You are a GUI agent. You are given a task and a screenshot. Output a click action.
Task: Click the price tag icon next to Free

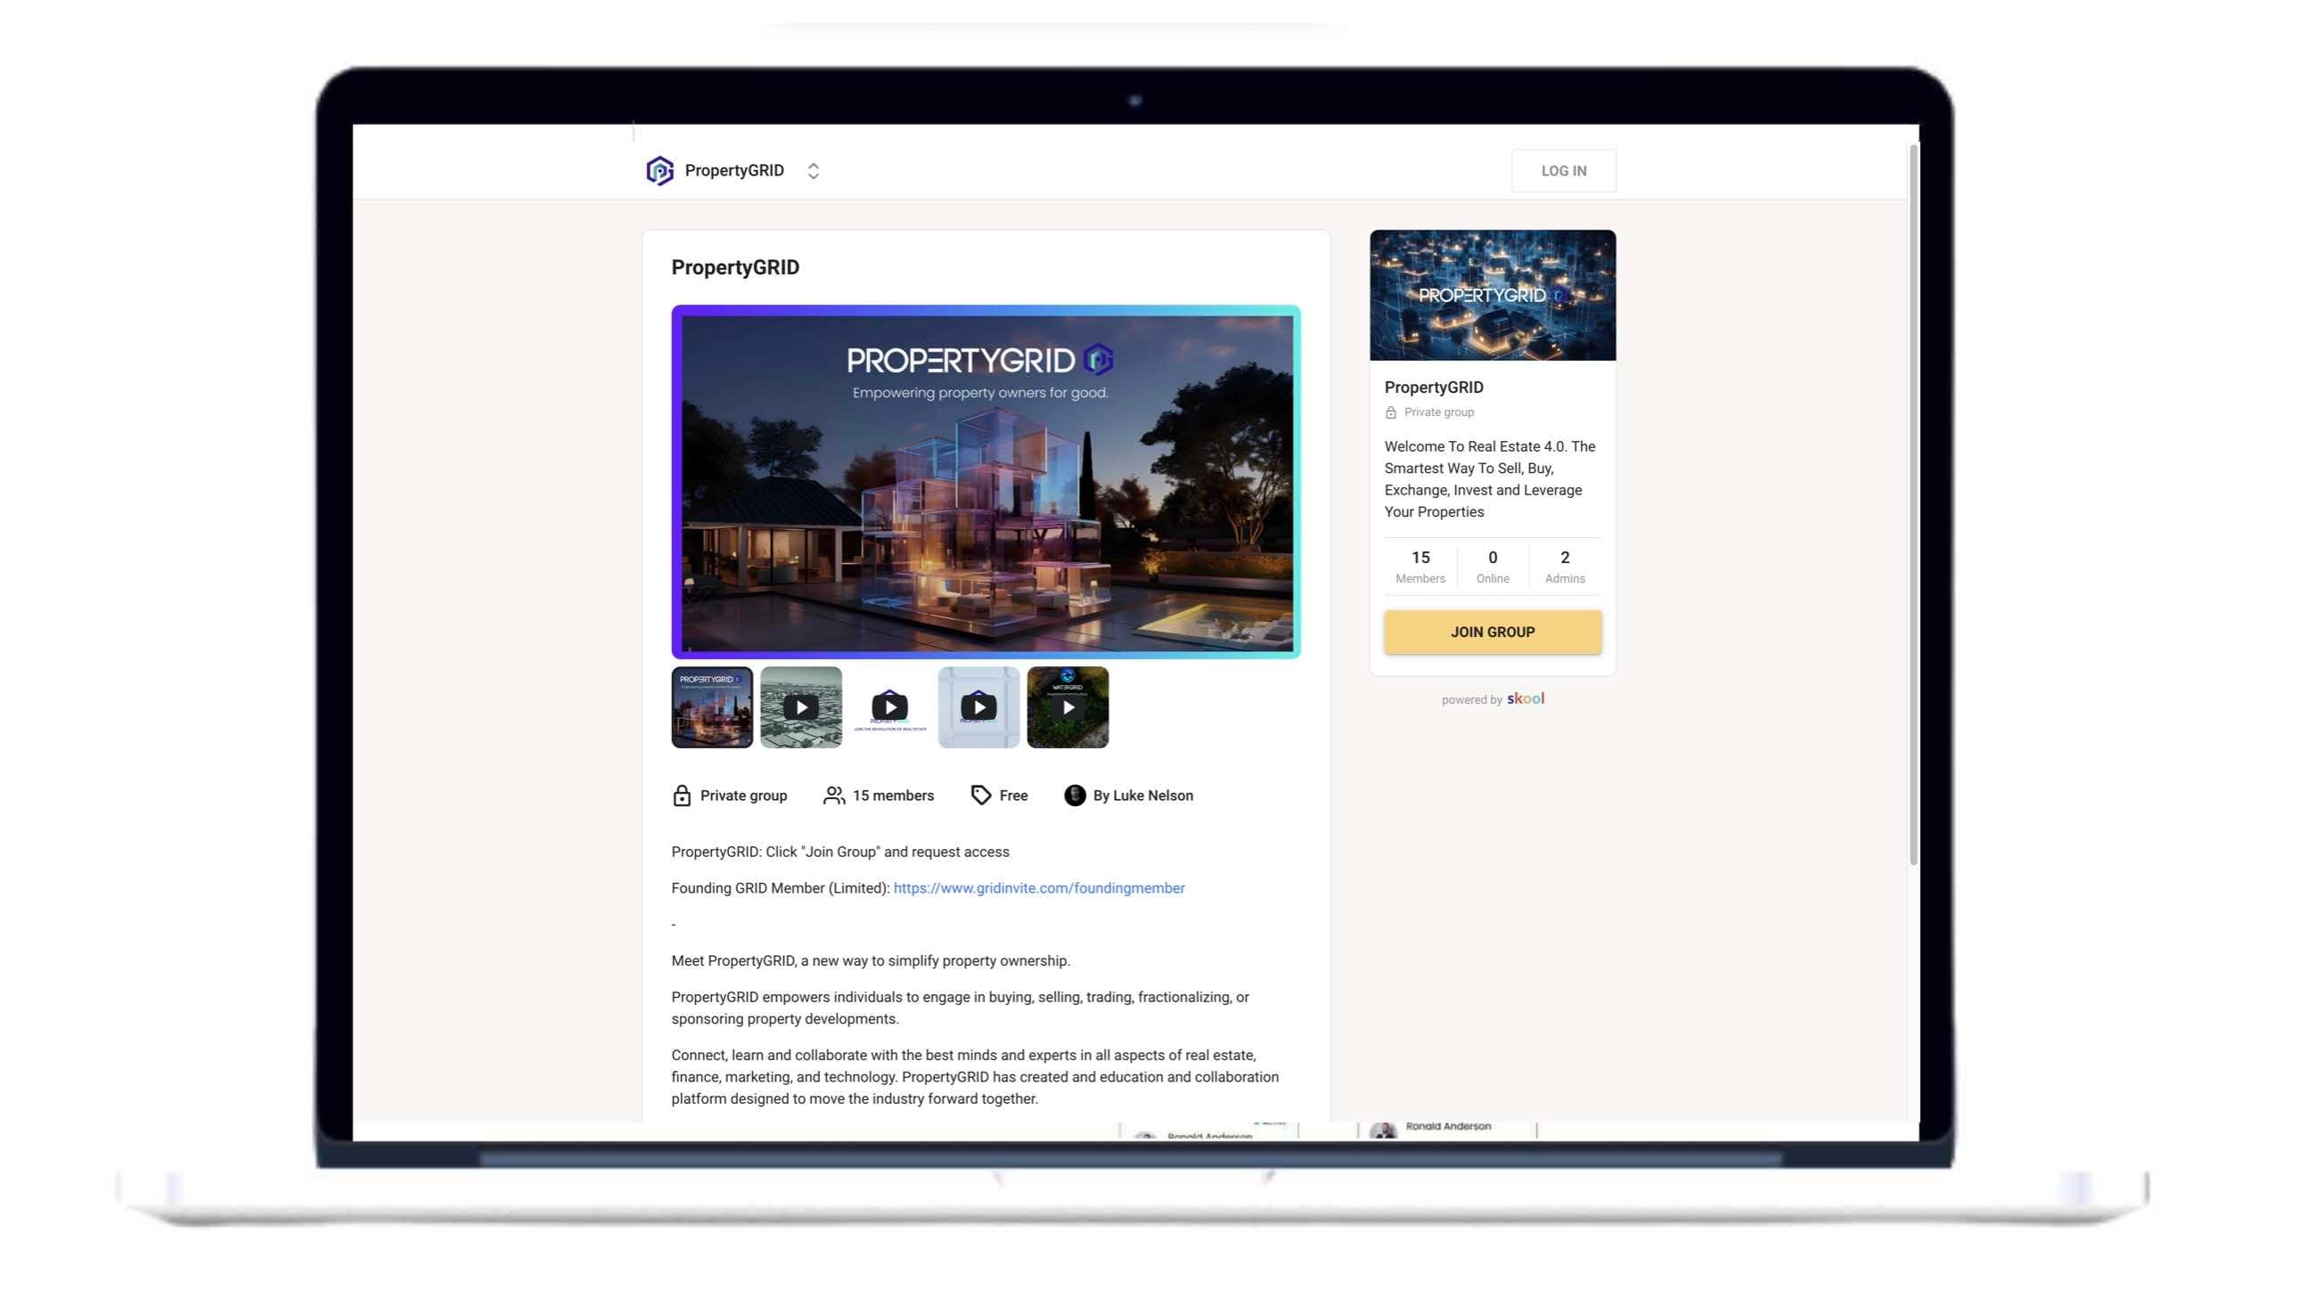(980, 796)
